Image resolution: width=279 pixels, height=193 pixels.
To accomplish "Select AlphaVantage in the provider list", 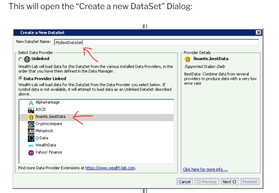I will 96,103.
